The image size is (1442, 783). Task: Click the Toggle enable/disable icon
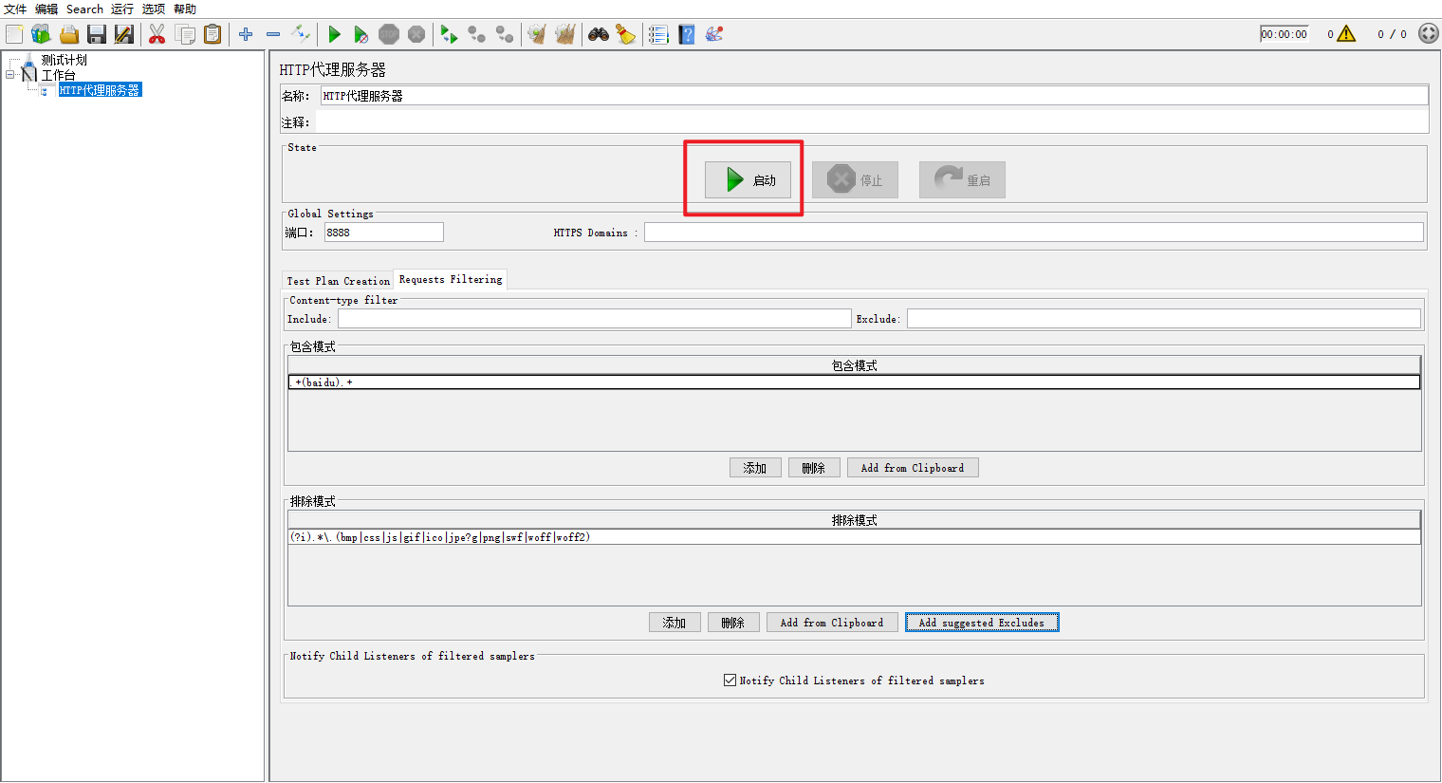pos(301,34)
